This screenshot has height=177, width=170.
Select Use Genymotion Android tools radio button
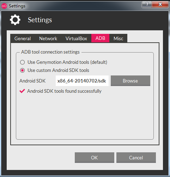(22, 62)
